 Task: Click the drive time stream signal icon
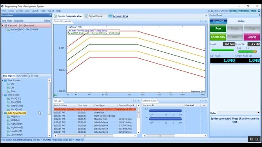pyautogui.click(x=8, y=91)
